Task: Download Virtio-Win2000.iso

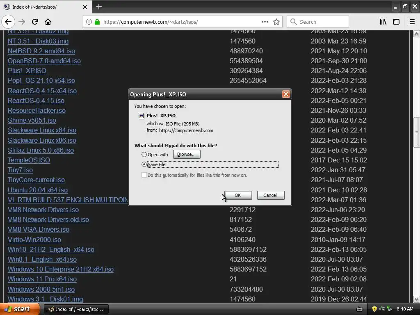Action: pyautogui.click(x=34, y=240)
